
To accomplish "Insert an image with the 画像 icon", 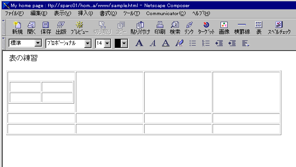I will (x=224, y=28).
